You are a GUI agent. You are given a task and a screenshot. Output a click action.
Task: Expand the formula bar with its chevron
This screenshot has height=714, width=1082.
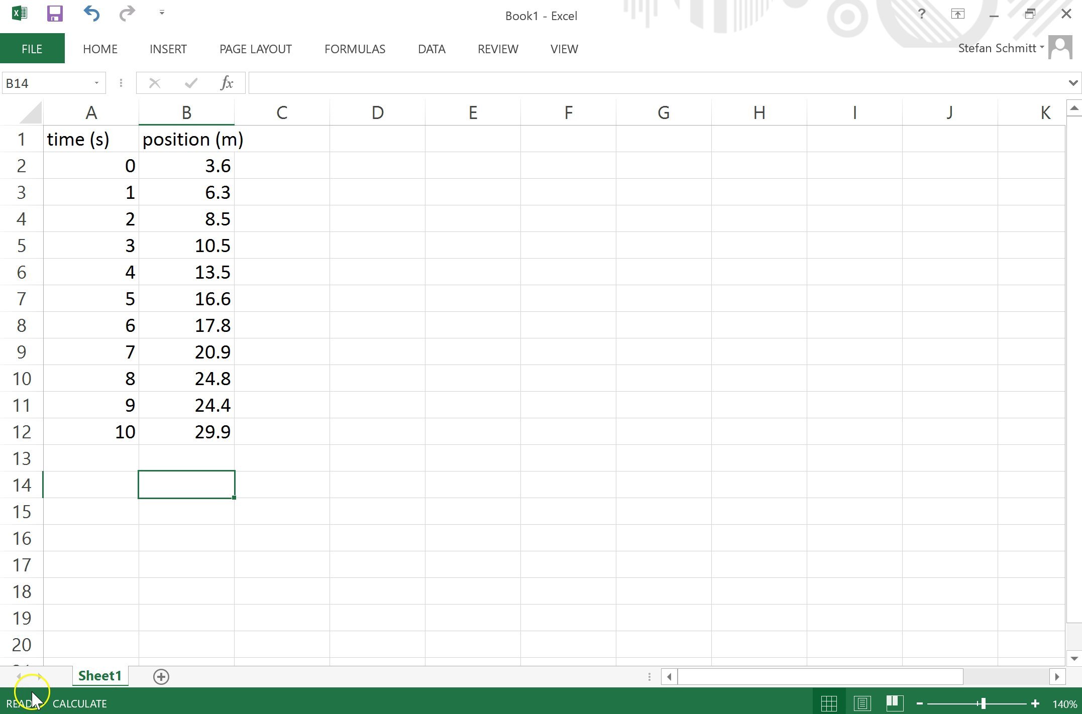click(x=1073, y=82)
